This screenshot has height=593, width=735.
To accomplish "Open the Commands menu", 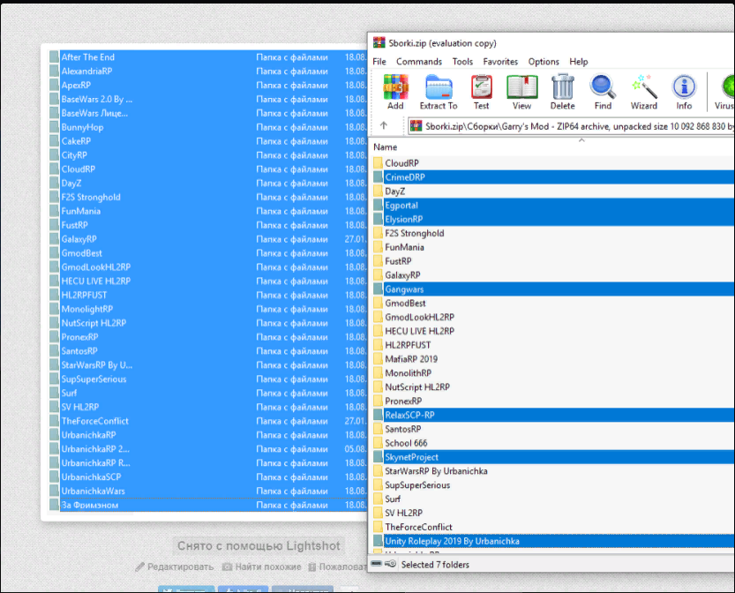I will click(419, 62).
